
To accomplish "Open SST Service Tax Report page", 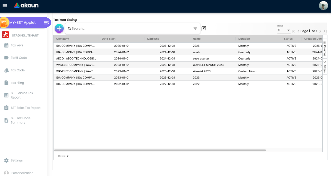I will 22,95.
